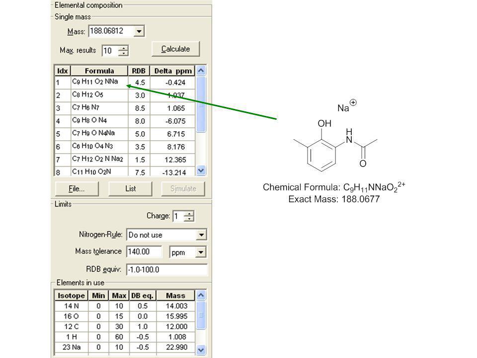Click the RDB column header
This screenshot has height=358, width=477.
click(x=139, y=71)
